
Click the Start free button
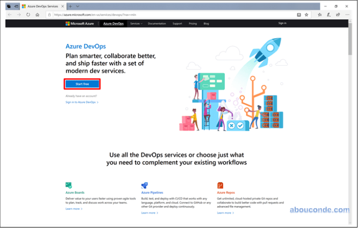coord(82,84)
